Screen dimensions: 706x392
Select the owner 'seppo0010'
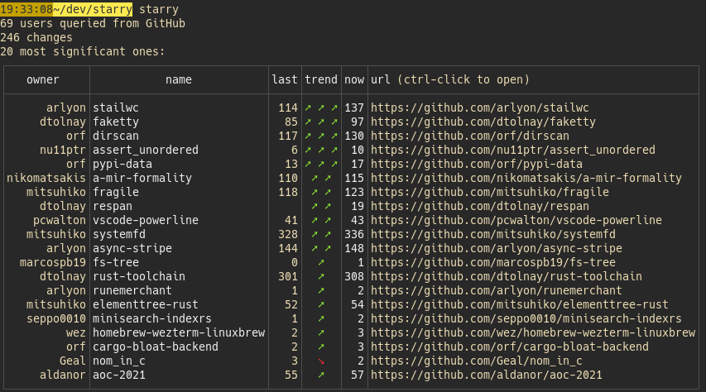point(55,318)
